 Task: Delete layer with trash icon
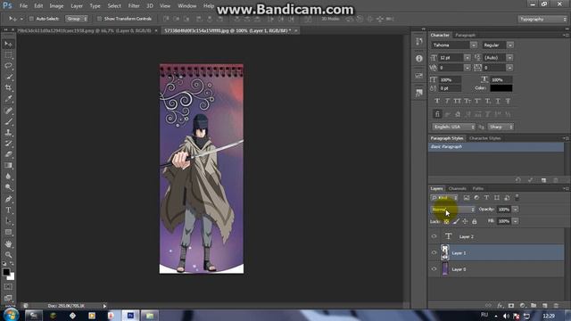(x=556, y=305)
